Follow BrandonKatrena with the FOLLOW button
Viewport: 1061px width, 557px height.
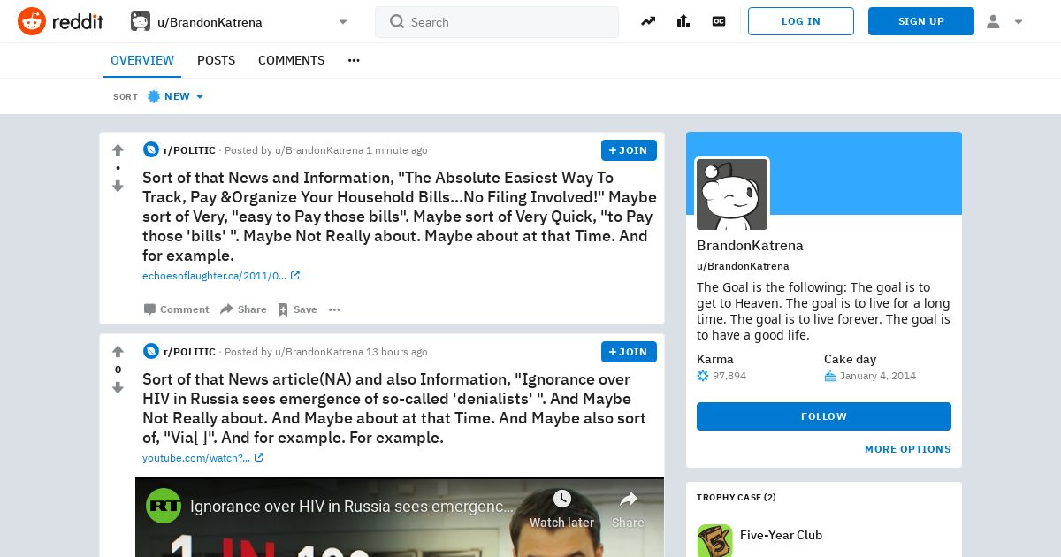coord(824,416)
